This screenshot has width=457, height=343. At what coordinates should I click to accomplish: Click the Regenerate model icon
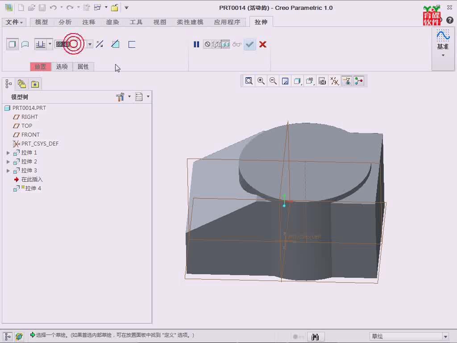[x=86, y=8]
